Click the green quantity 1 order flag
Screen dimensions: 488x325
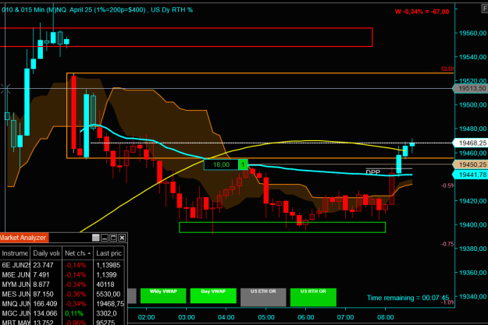tap(243, 164)
